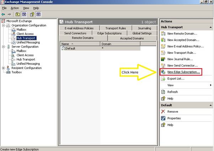Open Properties for Default domain

point(174,118)
